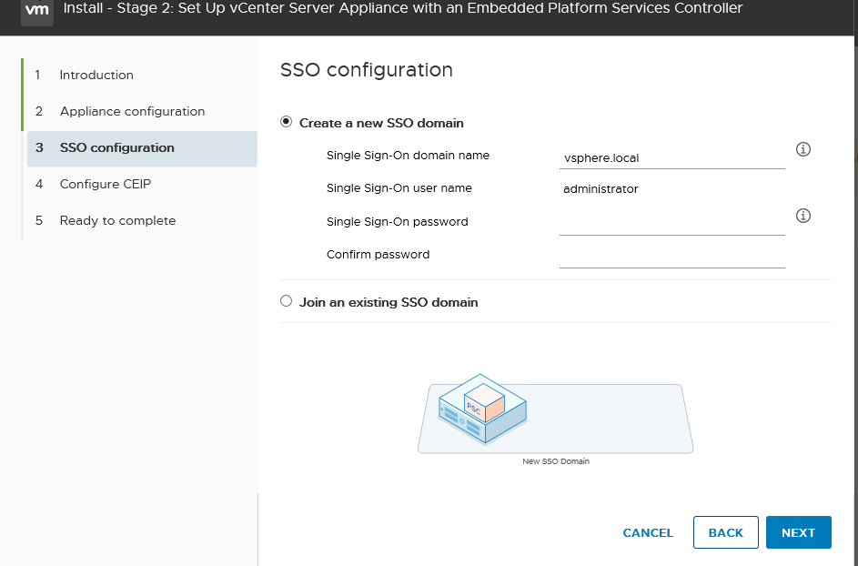This screenshot has height=566, width=858.
Task: Click the SSO configuration page heading
Action: tap(367, 70)
